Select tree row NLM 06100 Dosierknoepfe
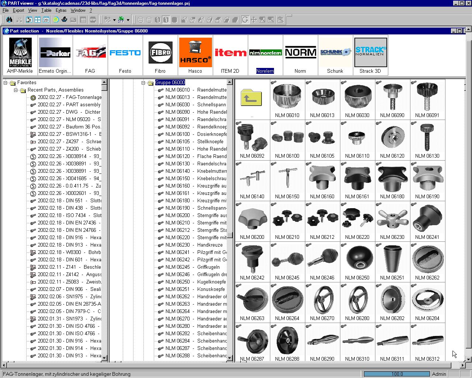Viewport: 472px width, 378px height. pyautogui.click(x=192, y=134)
